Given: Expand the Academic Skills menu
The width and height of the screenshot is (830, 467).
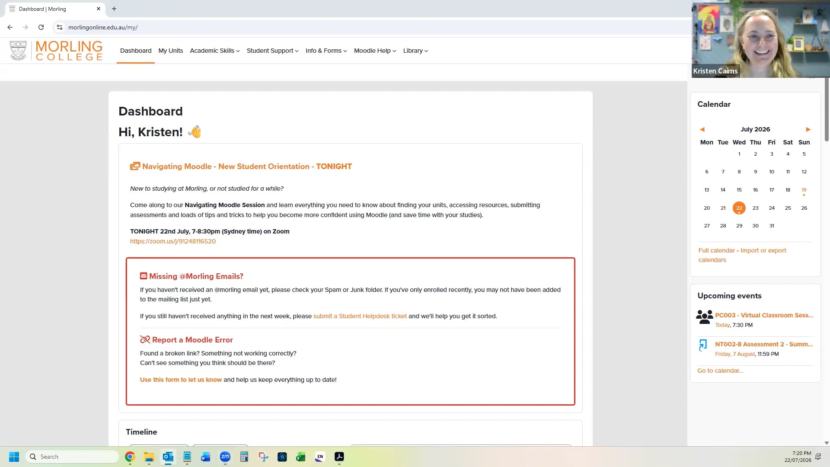Looking at the screenshot, I should [x=215, y=51].
